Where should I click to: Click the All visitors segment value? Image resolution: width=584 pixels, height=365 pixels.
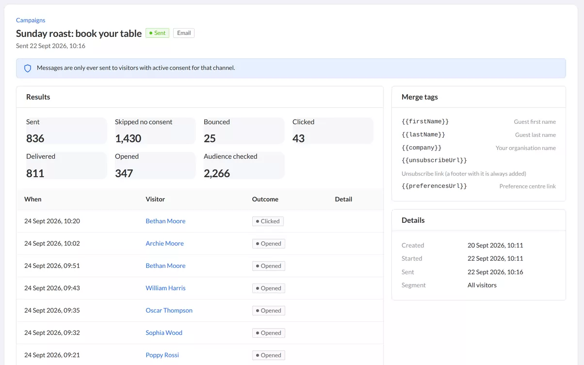coord(482,285)
